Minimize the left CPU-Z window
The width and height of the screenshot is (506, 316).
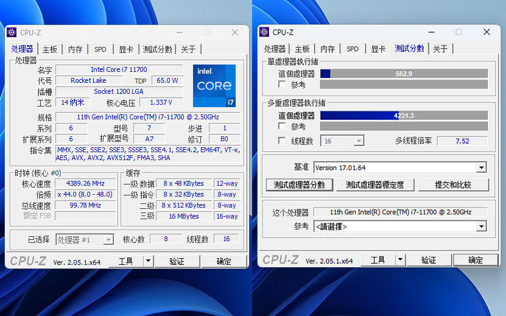180,33
